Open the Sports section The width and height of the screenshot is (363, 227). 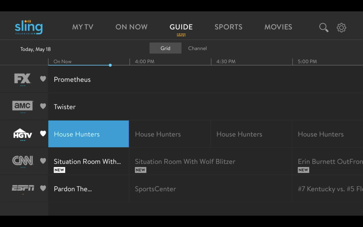[228, 27]
